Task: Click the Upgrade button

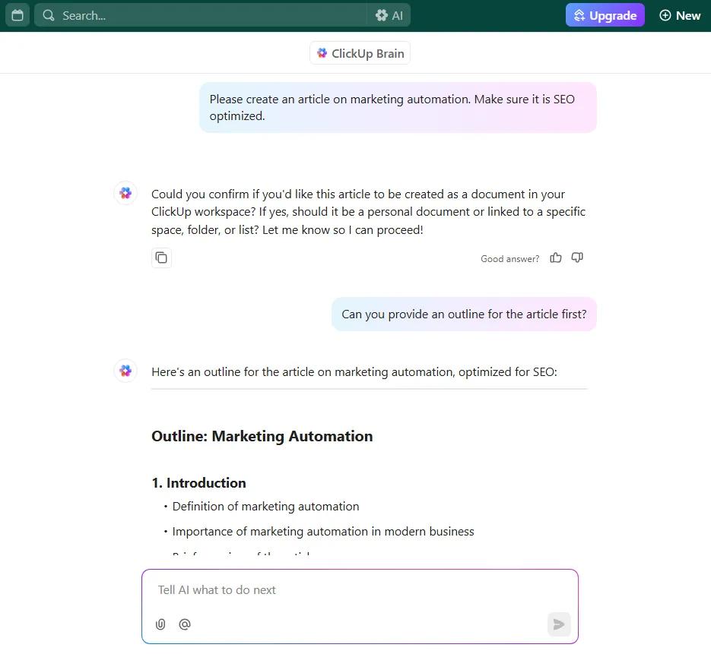Action: [605, 15]
